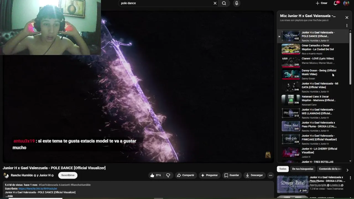Select 'Junior H - TRES BOTELLAS' title
Screen dimensions: 354x199
click(317, 162)
